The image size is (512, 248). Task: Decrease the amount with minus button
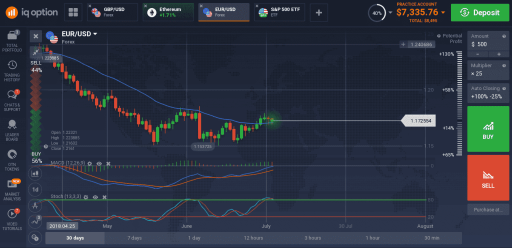(477, 54)
